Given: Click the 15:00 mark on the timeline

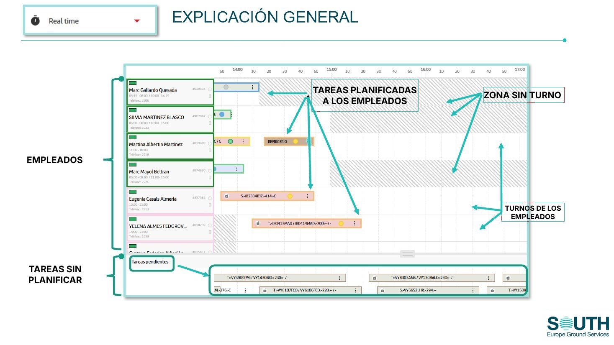Looking at the screenshot, I should pos(331,69).
